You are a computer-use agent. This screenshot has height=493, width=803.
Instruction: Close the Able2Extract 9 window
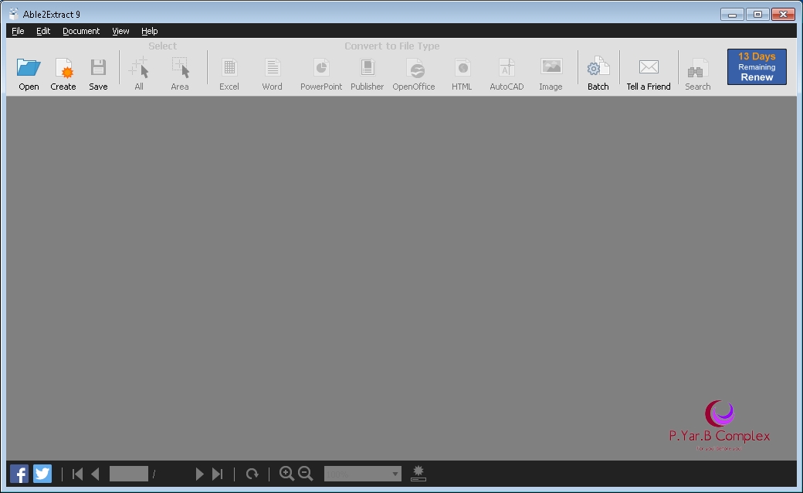pyautogui.click(x=783, y=15)
